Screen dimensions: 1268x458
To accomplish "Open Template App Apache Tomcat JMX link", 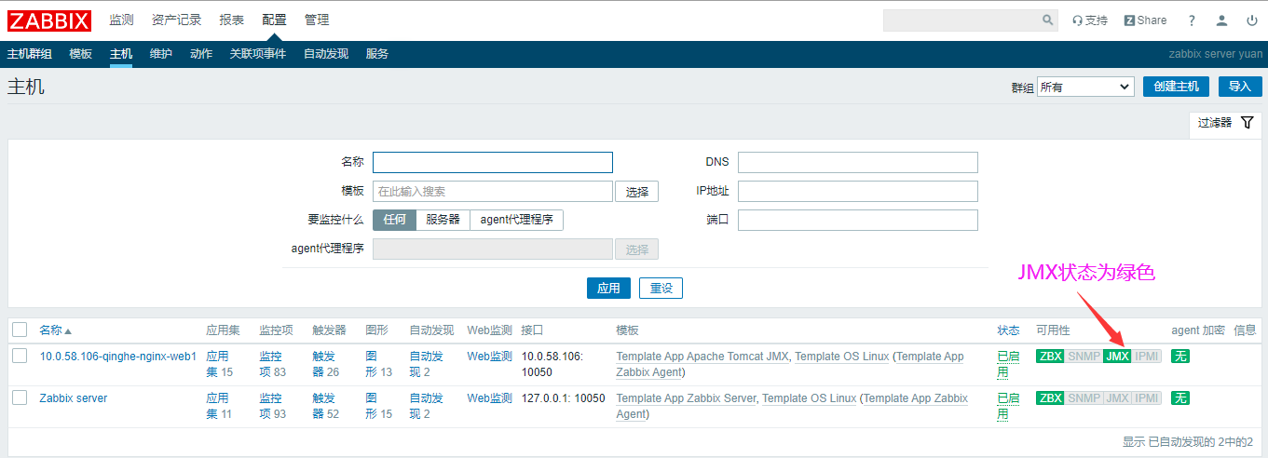I will point(702,357).
